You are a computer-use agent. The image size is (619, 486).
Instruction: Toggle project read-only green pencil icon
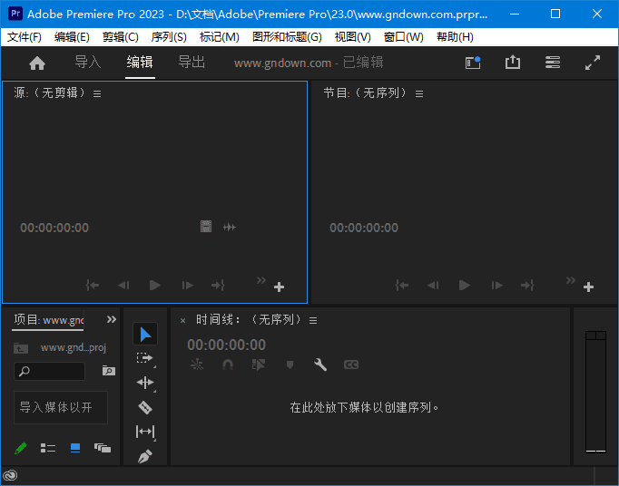click(x=21, y=448)
